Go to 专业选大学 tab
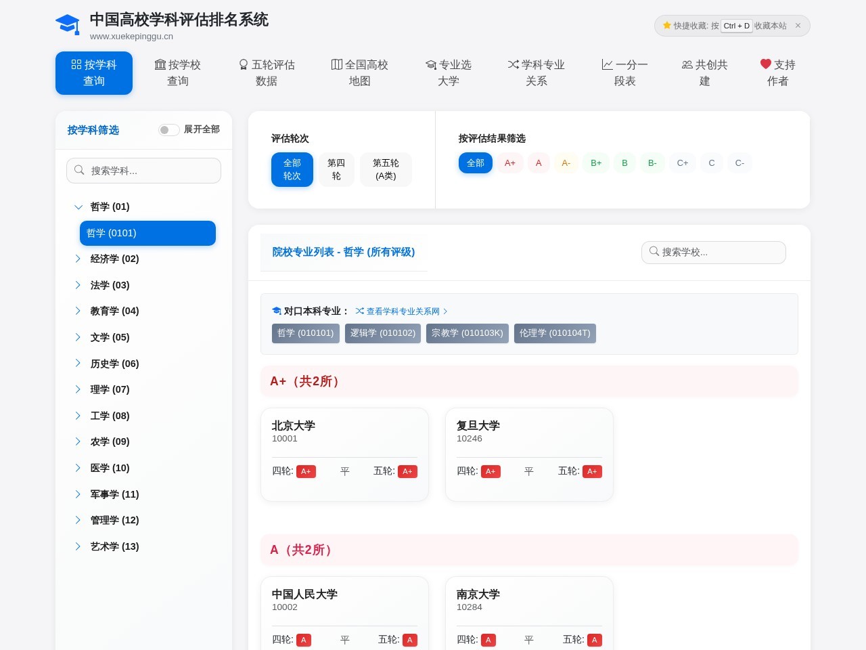Image resolution: width=866 pixels, height=650 pixels. tap(449, 73)
